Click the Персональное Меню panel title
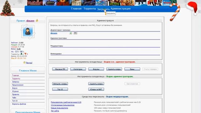The height and width of the screenshot is (113, 201). pyautogui.click(x=28, y=112)
